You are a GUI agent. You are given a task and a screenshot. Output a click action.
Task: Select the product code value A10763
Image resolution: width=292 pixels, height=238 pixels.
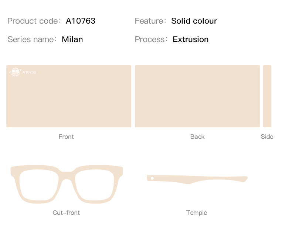pyautogui.click(x=81, y=21)
